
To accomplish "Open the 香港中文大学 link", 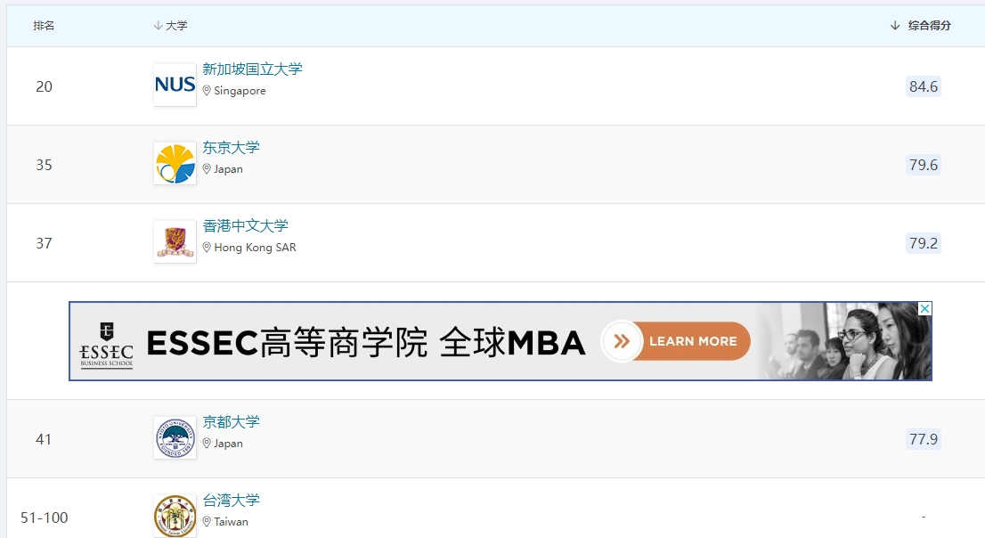I will point(246,225).
